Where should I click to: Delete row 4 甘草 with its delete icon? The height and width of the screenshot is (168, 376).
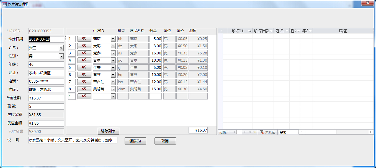pos(84,60)
